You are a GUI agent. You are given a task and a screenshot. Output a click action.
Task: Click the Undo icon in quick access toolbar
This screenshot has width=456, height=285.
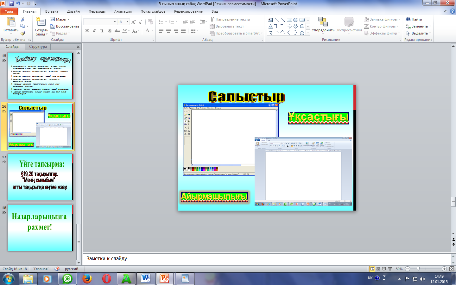tap(18, 3)
